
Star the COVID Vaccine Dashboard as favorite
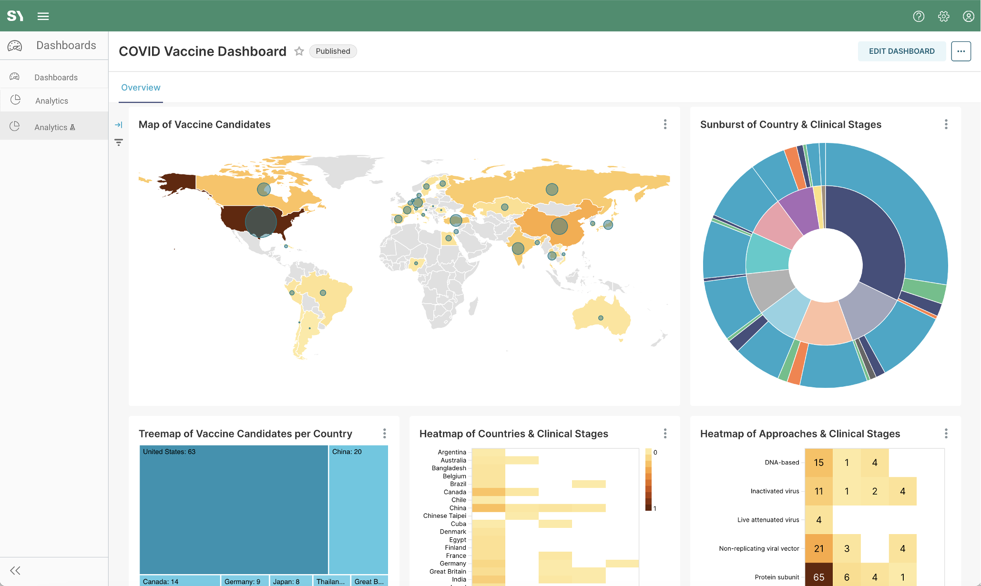click(x=299, y=51)
